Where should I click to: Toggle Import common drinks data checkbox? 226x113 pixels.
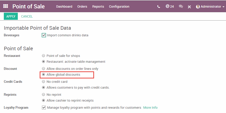[44, 35]
